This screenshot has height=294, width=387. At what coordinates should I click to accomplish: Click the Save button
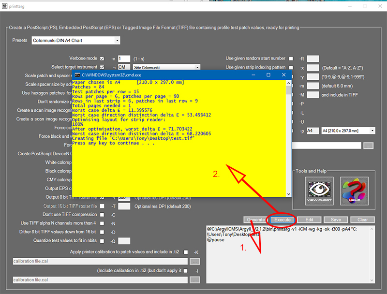click(x=335, y=220)
